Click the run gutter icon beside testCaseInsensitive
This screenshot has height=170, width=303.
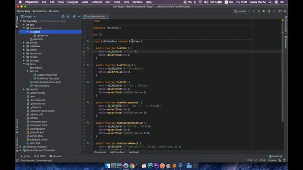click(x=88, y=123)
